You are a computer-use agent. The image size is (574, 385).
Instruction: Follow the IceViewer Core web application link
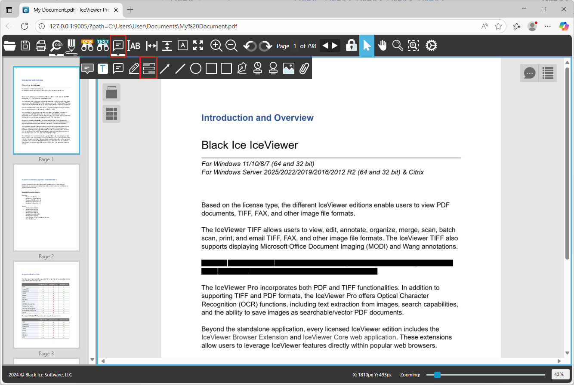pos(349,337)
